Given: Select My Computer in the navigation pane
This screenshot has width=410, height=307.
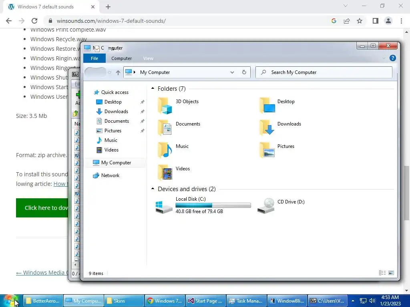Looking at the screenshot, I should click(x=116, y=163).
